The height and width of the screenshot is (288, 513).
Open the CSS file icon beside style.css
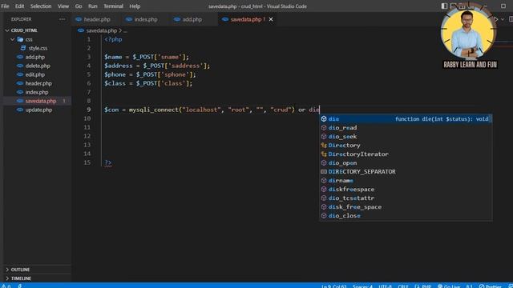(23, 48)
